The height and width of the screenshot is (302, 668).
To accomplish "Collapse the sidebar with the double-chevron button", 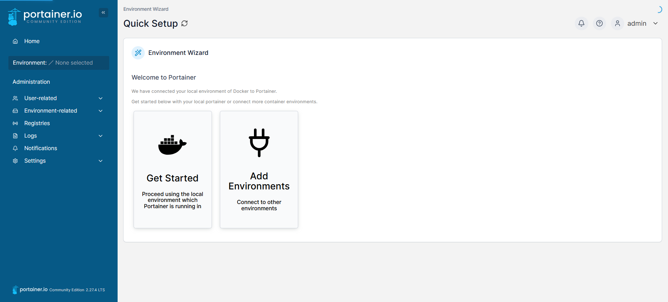I will pyautogui.click(x=103, y=13).
